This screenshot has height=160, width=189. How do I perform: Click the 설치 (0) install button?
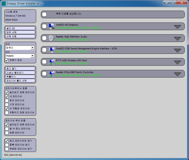pyautogui.click(x=20, y=28)
